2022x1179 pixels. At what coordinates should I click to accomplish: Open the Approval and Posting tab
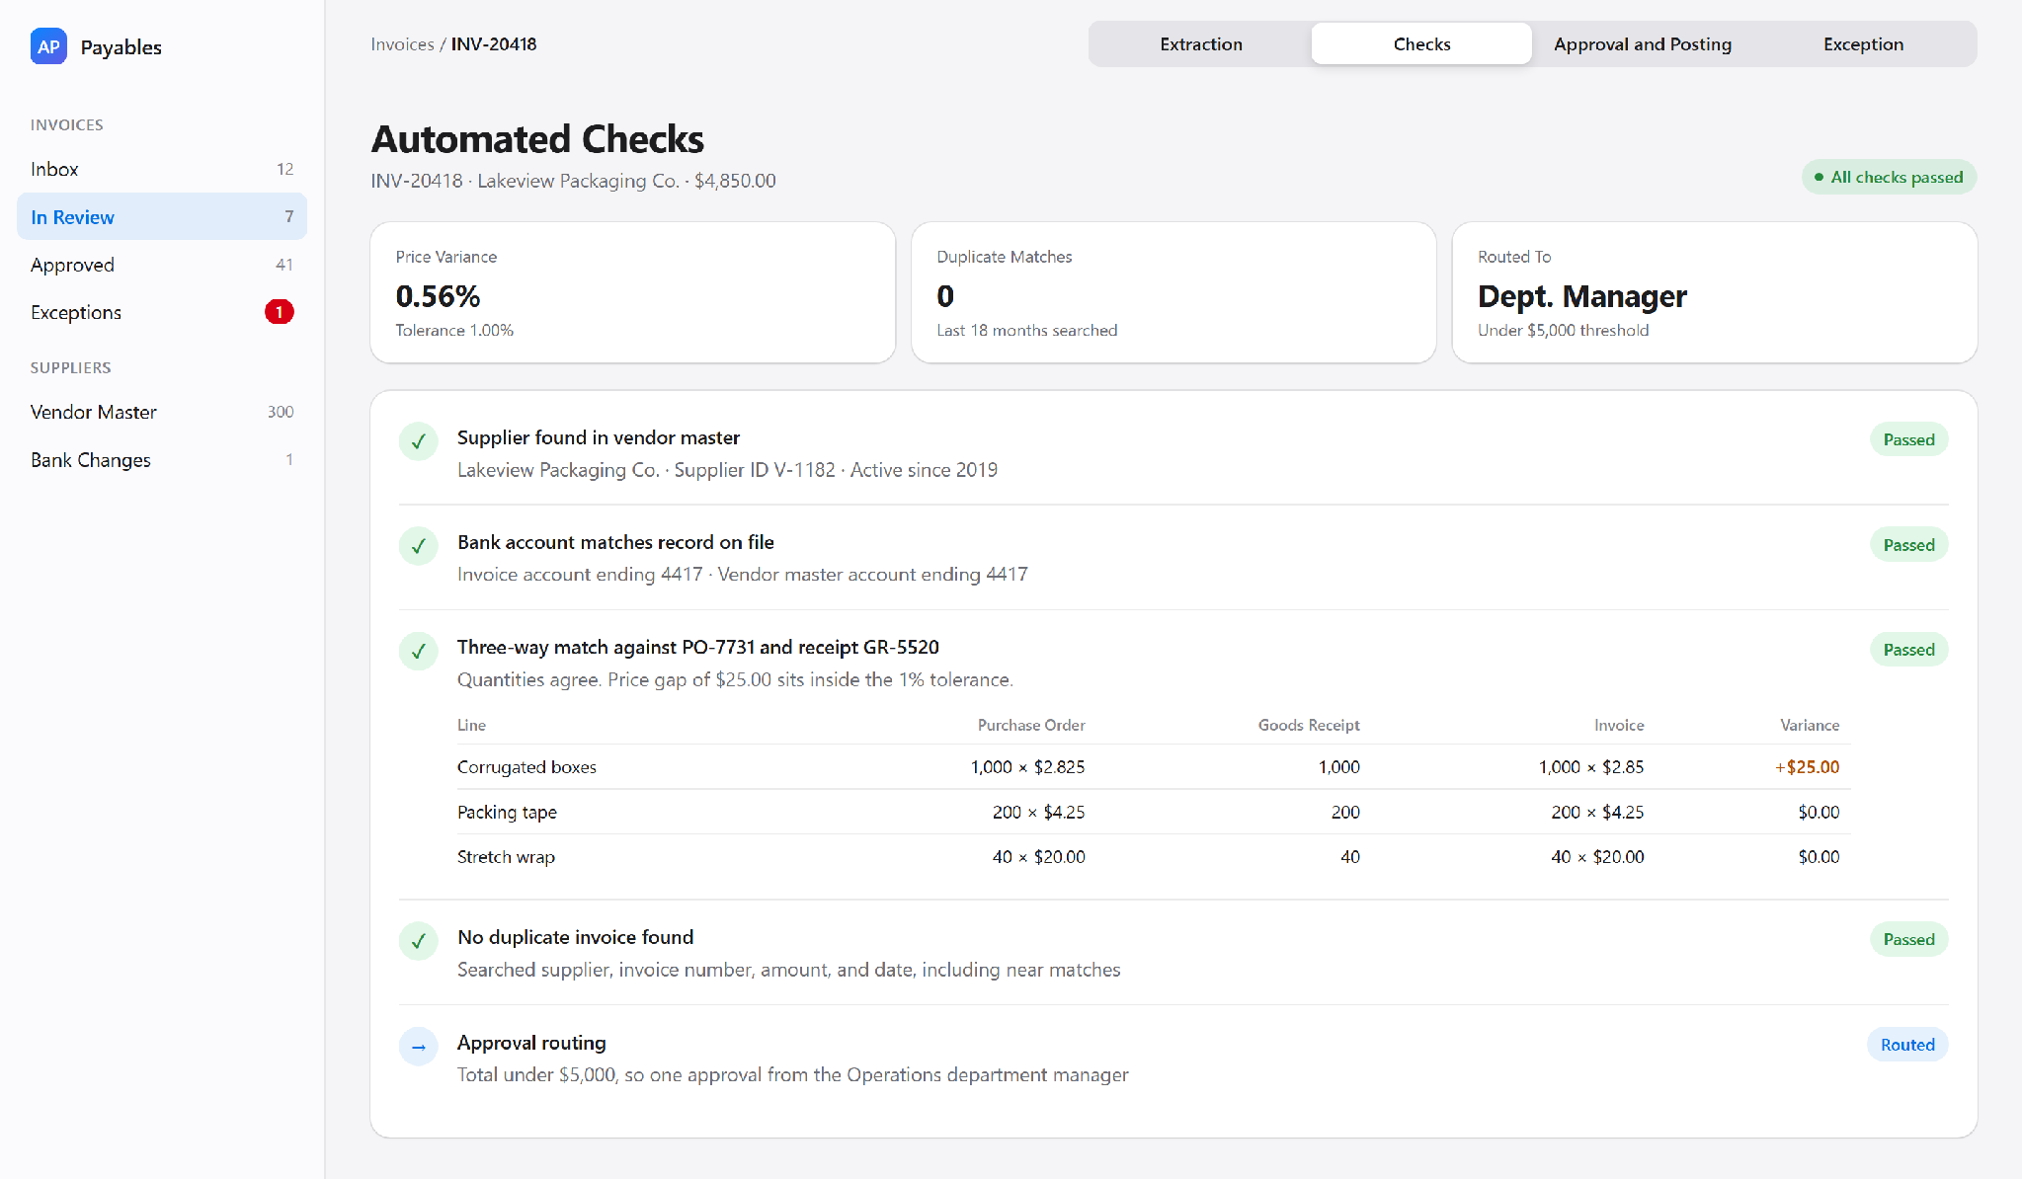click(x=1642, y=44)
